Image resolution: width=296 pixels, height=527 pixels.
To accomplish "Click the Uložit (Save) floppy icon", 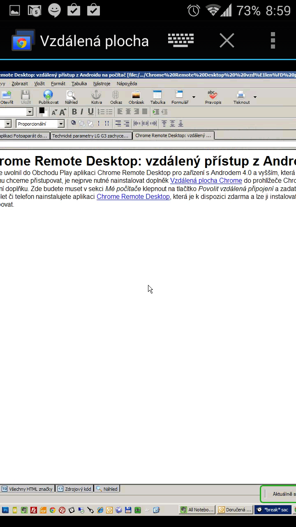I will click(x=26, y=97).
